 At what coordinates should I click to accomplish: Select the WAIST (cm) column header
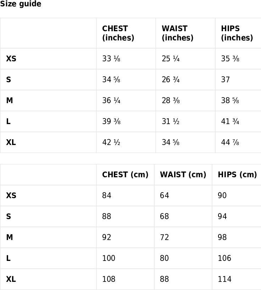pyautogui.click(x=183, y=174)
